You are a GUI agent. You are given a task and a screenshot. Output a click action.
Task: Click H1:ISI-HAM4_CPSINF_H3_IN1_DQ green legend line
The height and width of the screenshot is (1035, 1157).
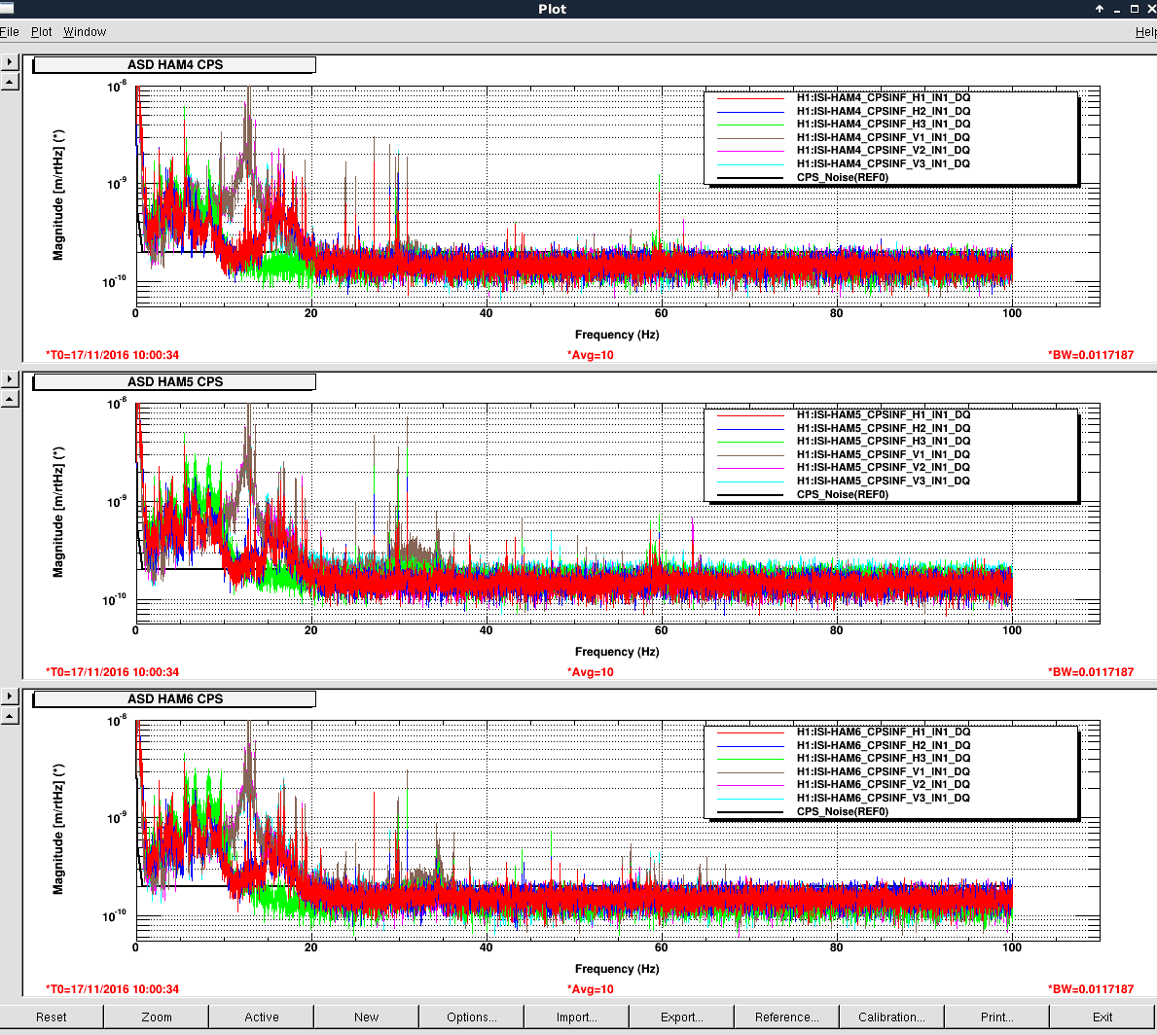coord(749,125)
